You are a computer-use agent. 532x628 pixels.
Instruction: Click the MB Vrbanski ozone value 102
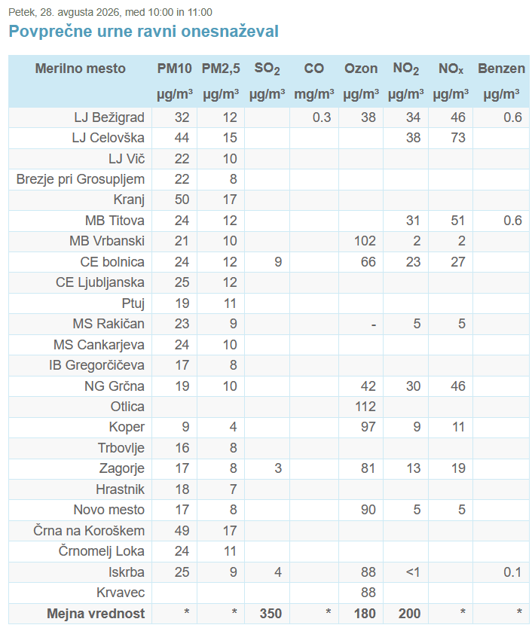click(x=365, y=241)
